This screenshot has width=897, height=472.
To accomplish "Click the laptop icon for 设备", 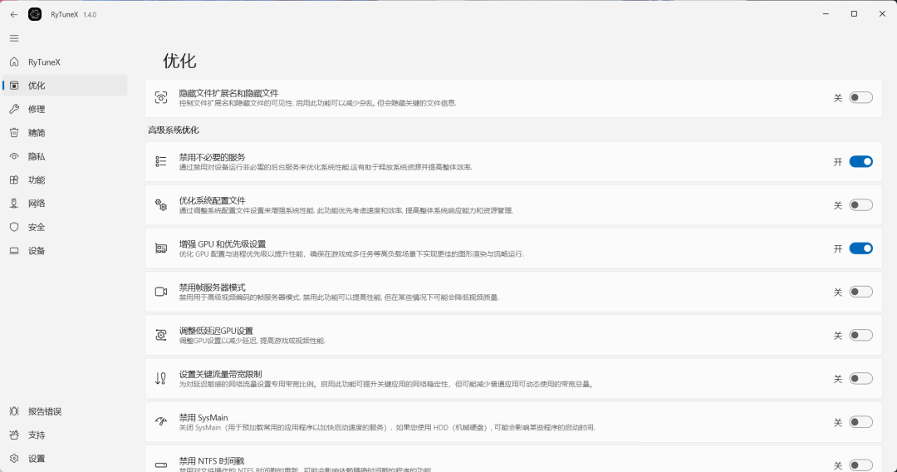I will coord(14,251).
